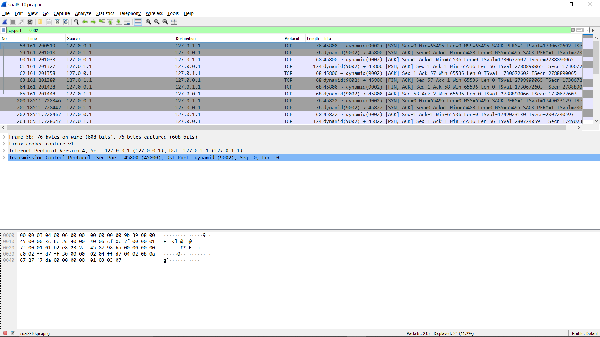600x337 pixels.
Task: Toggle auto-scroll during live capture
Action: [x=127, y=22]
